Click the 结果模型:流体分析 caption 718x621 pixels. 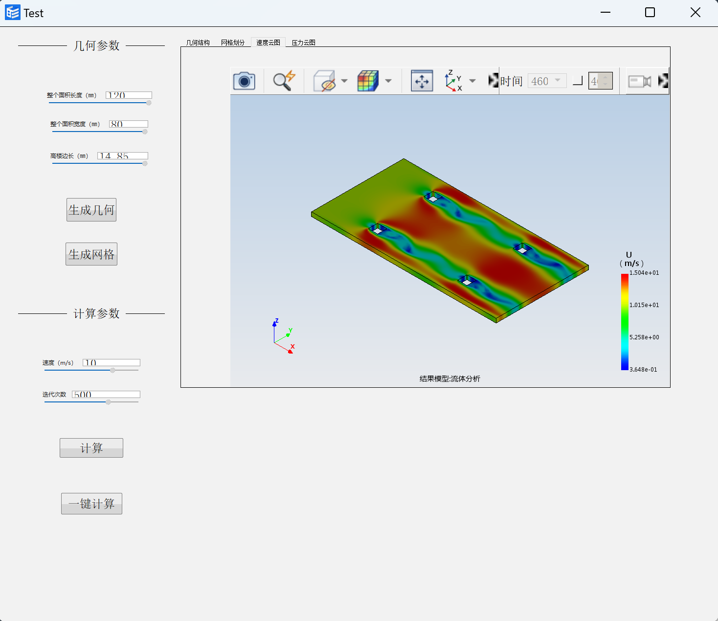[450, 378]
